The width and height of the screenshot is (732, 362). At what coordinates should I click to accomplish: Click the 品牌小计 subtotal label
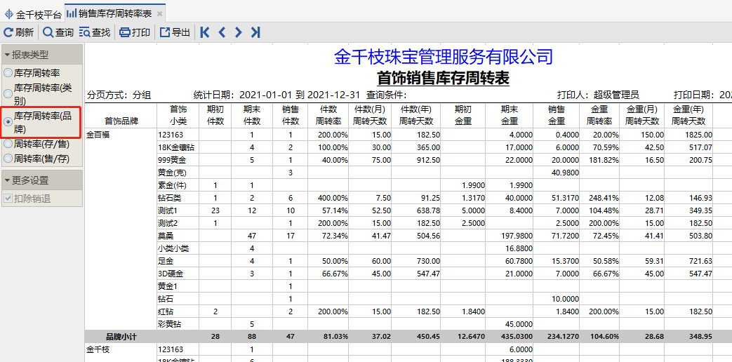tap(121, 336)
